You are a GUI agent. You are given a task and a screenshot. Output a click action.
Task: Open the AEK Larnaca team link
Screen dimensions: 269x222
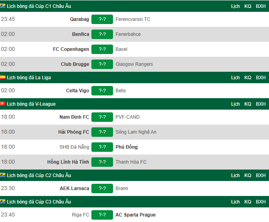click(74, 188)
